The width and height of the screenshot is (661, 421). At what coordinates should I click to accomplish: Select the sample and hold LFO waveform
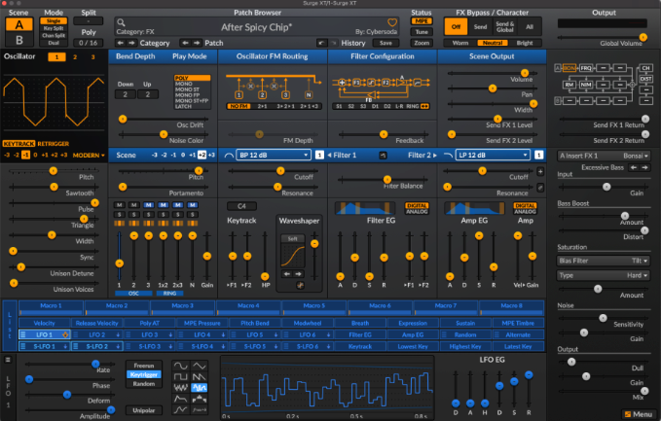coord(199,388)
